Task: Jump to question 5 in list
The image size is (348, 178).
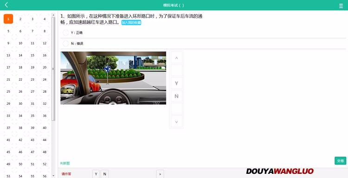Action: (8, 31)
